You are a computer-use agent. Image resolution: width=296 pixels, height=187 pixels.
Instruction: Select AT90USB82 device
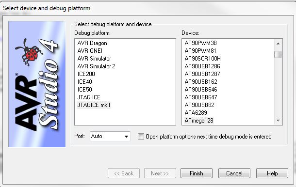pyautogui.click(x=199, y=105)
